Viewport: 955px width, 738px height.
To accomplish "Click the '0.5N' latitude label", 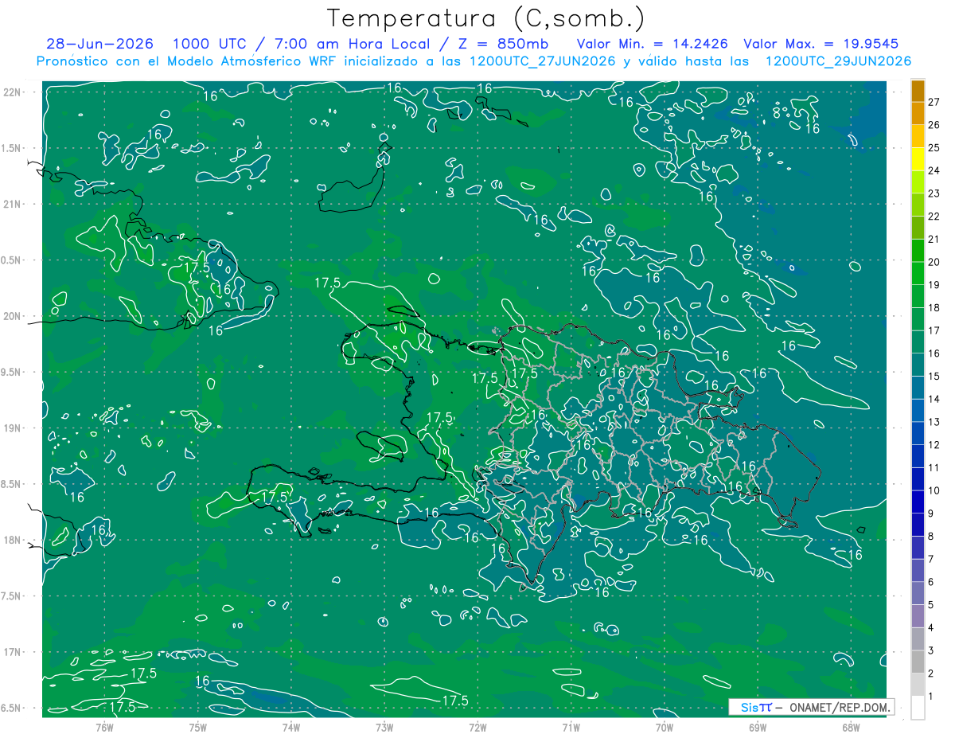I will point(11,260).
